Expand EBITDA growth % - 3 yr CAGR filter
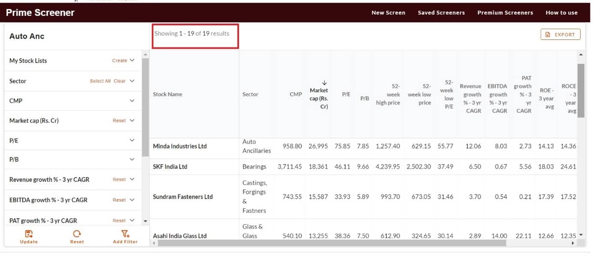Viewport: 593px width, 268px height. click(132, 200)
